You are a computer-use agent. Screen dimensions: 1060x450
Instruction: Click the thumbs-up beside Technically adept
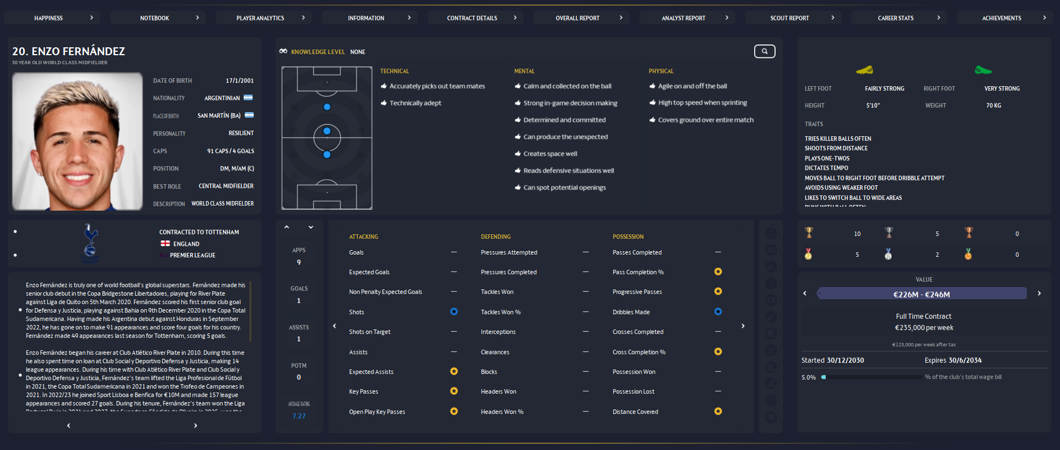pos(384,103)
